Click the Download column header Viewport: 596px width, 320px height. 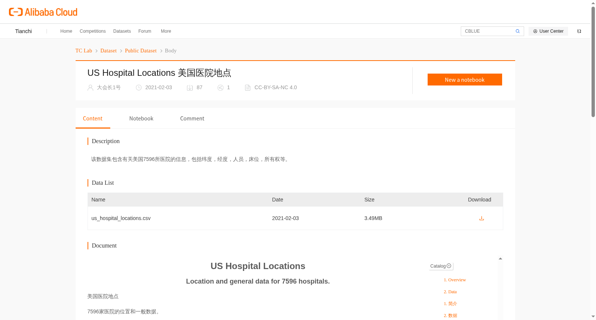[479, 200]
